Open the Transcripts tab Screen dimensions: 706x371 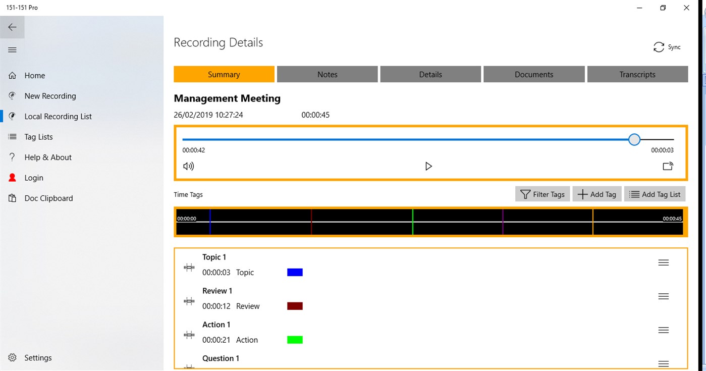tap(637, 74)
